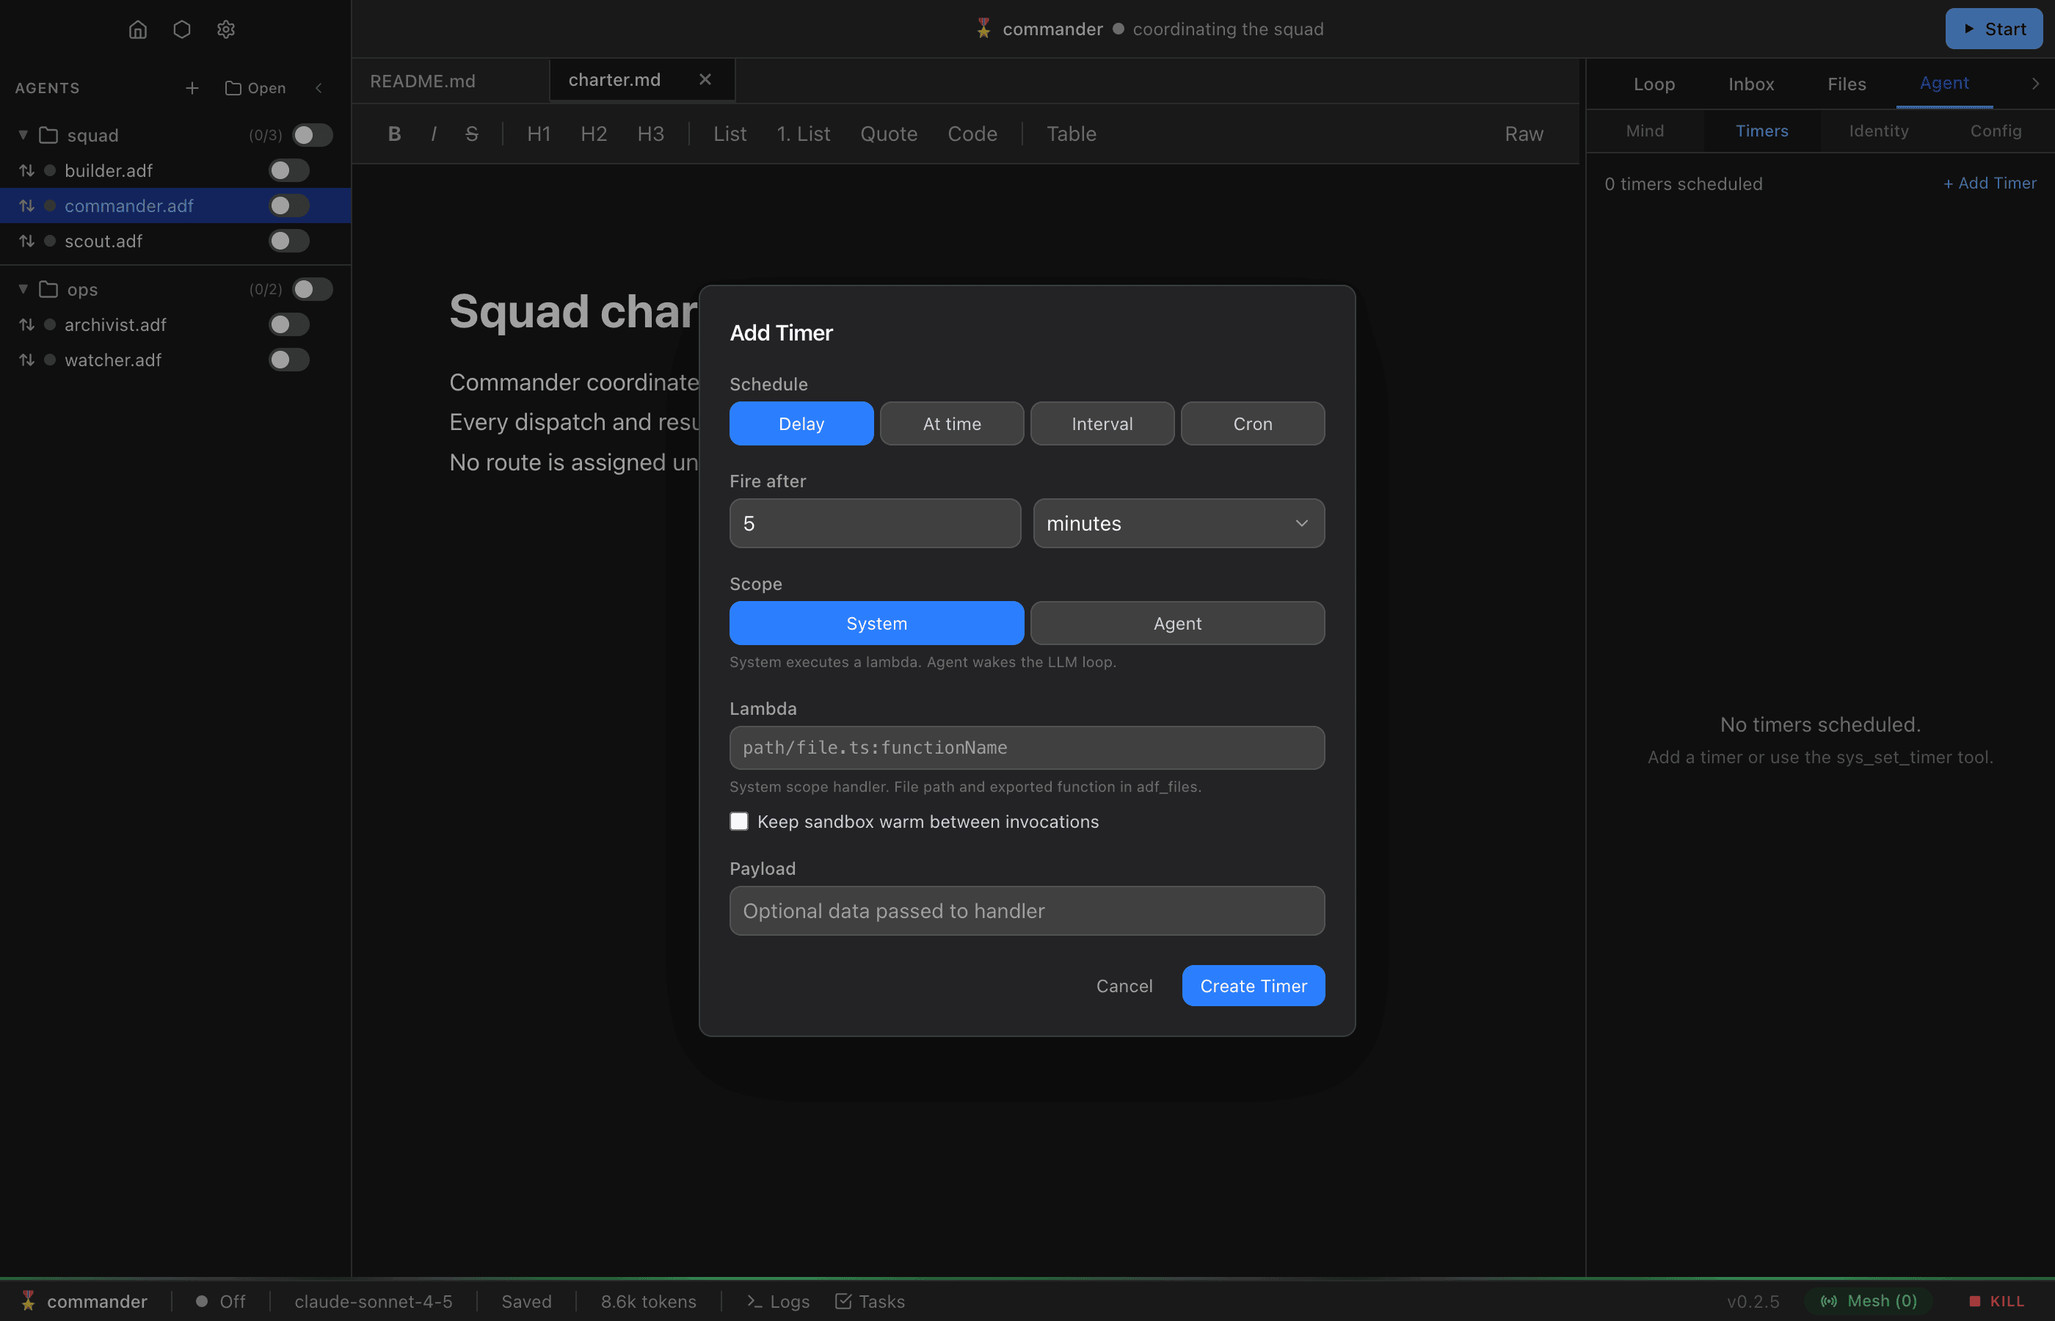The height and width of the screenshot is (1321, 2055).
Task: Apply strikethrough formatting icon
Action: pos(472,134)
